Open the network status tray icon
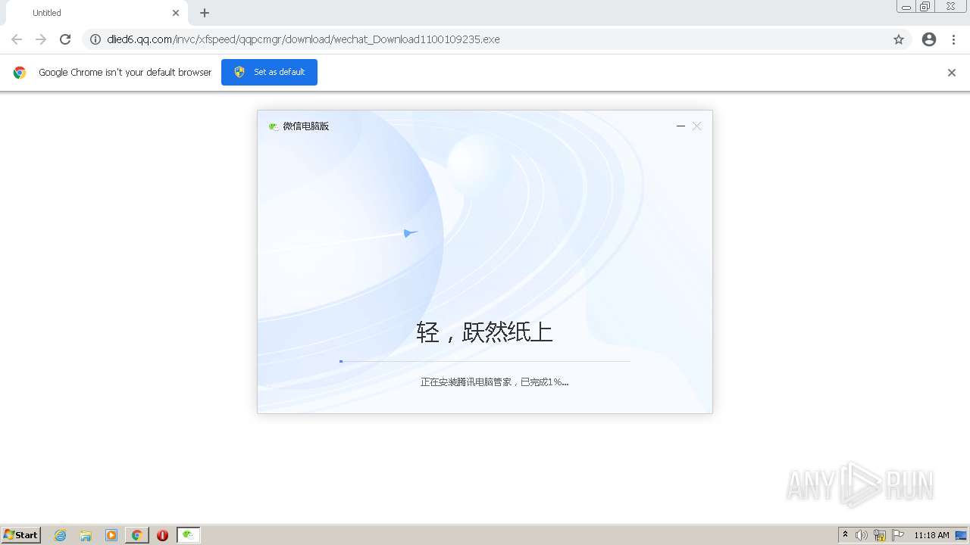The image size is (970, 545). click(880, 535)
